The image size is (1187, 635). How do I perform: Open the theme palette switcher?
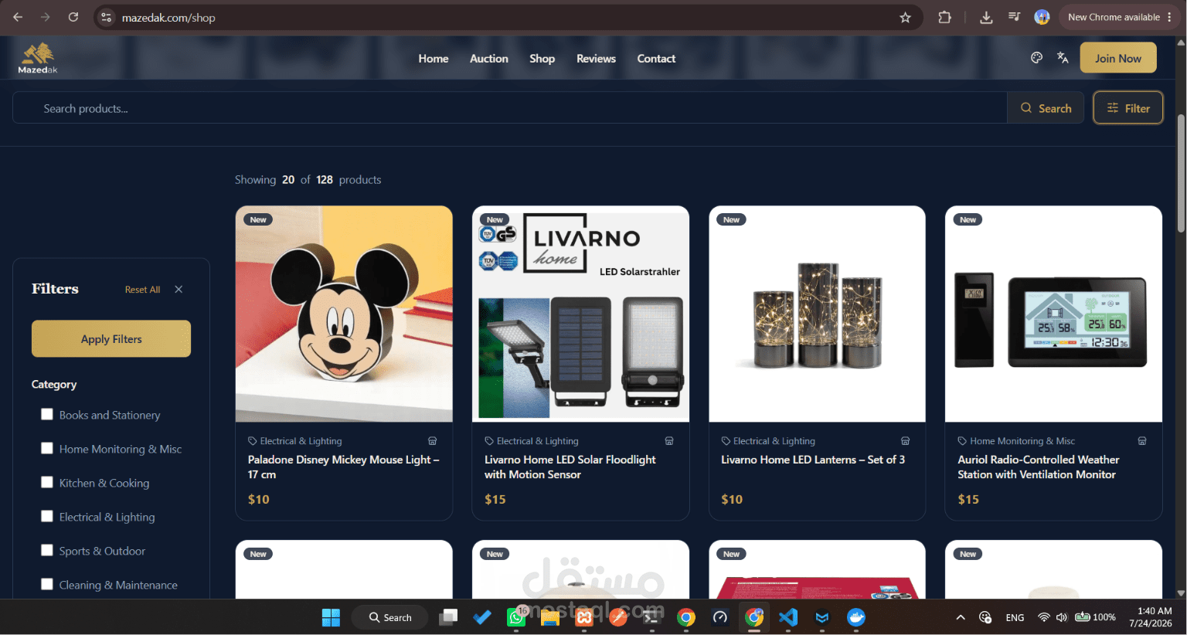1037,58
